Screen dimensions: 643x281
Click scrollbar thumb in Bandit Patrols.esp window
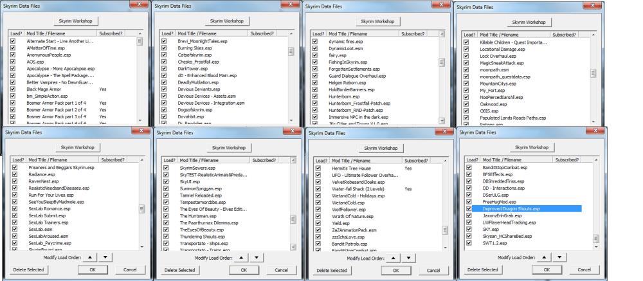click(x=445, y=230)
